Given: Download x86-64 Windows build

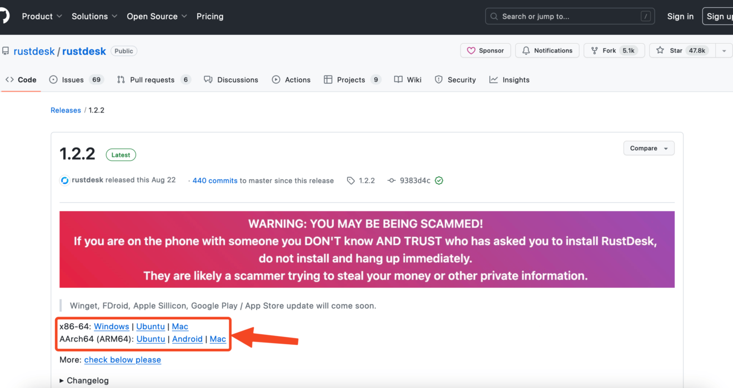Looking at the screenshot, I should (x=112, y=326).
